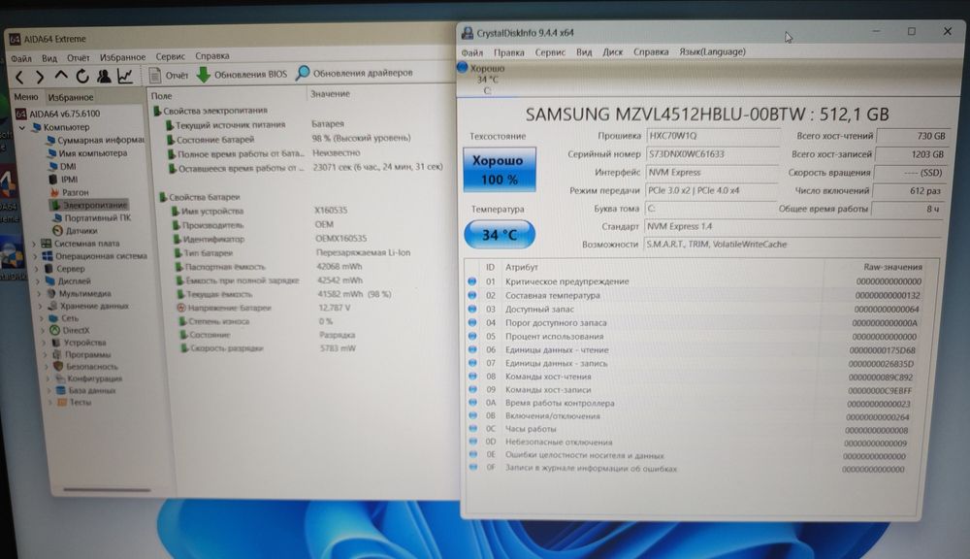Expand the Хранение данных node
Viewport: 970px width, 559px height.
click(x=41, y=307)
